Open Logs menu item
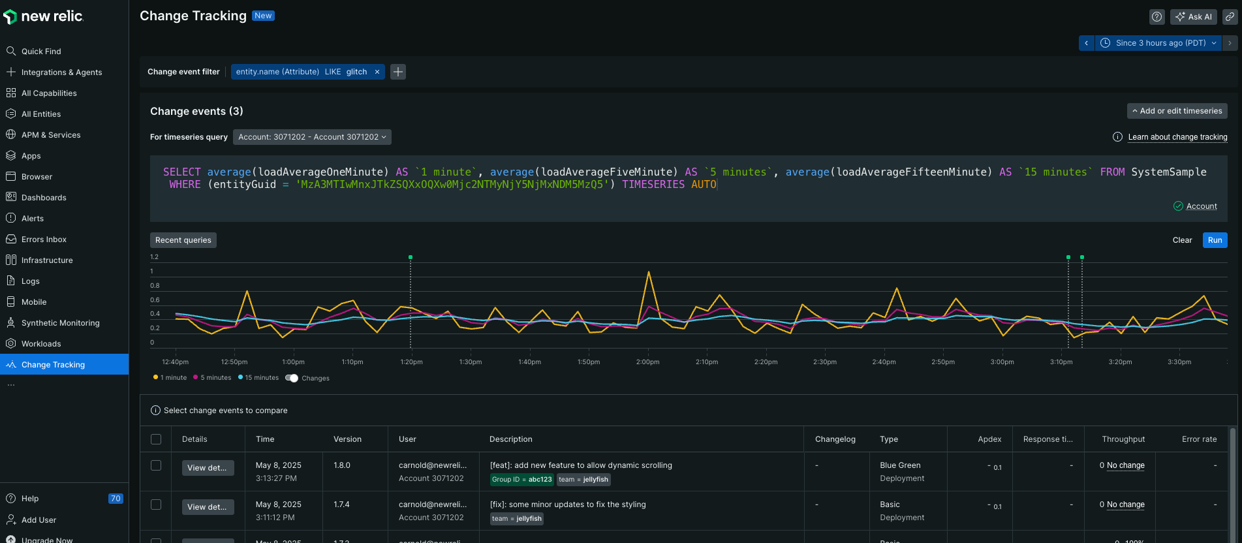Screen dimensions: 1242x543 (64, 281)
